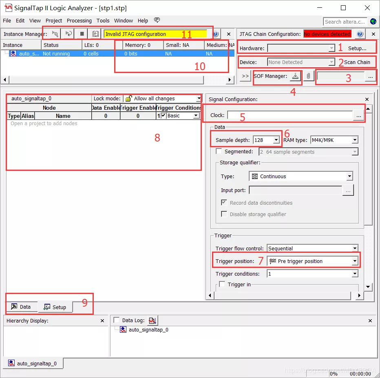
Task: Toggle Disable storage qualifier checkbox
Action: point(224,214)
